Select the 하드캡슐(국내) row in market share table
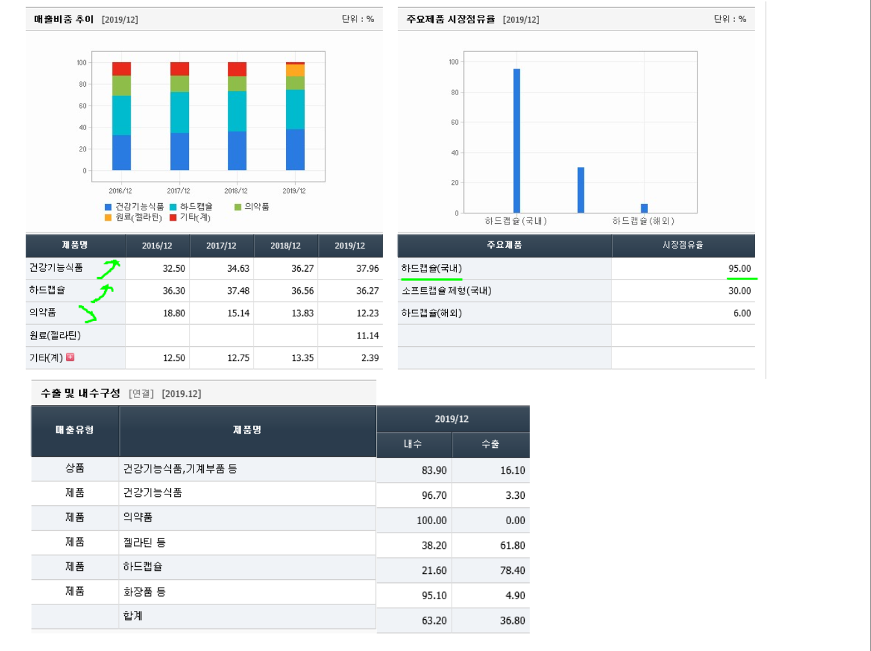 click(x=577, y=269)
